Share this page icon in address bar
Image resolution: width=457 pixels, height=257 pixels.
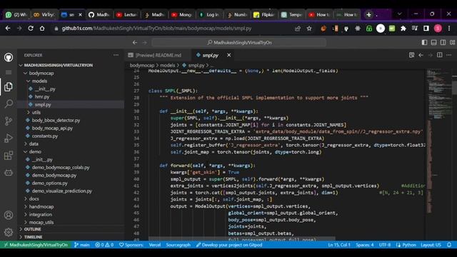pos(298,29)
